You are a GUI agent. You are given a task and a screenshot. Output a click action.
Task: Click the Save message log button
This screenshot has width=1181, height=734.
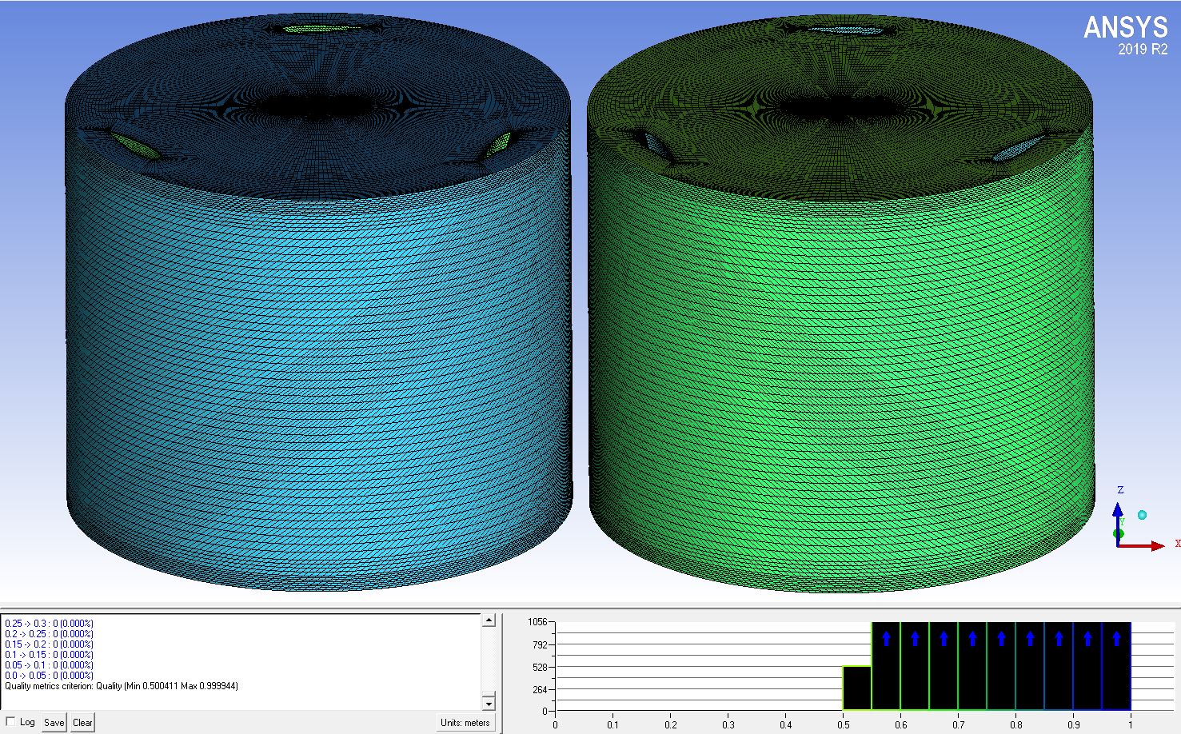point(54,722)
